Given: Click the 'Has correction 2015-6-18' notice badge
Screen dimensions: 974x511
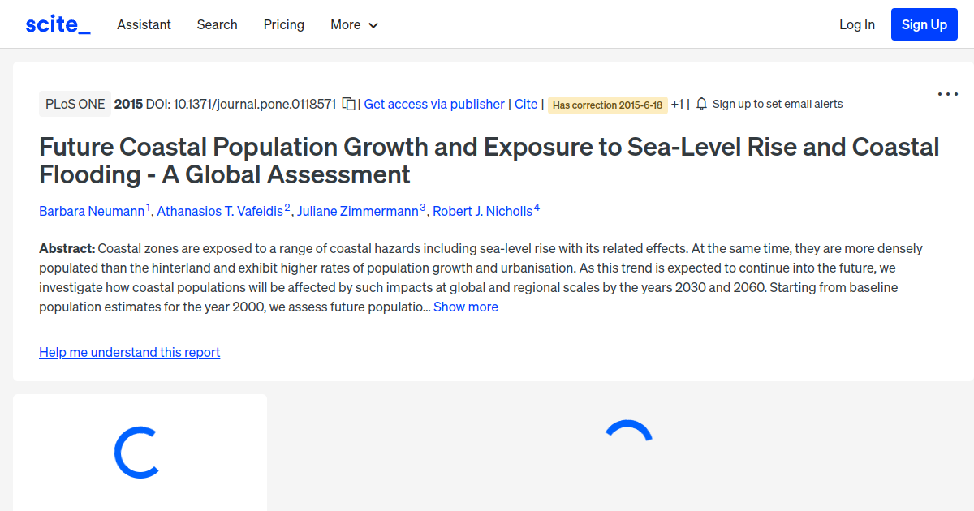Looking at the screenshot, I should 607,105.
